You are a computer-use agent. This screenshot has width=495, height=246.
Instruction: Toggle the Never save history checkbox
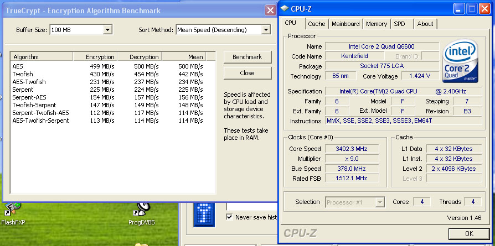point(230,217)
